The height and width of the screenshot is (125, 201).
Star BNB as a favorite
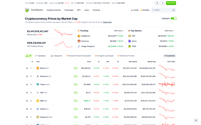[x=27, y=101]
